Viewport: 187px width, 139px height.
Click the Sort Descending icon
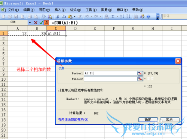(x=128, y=16)
